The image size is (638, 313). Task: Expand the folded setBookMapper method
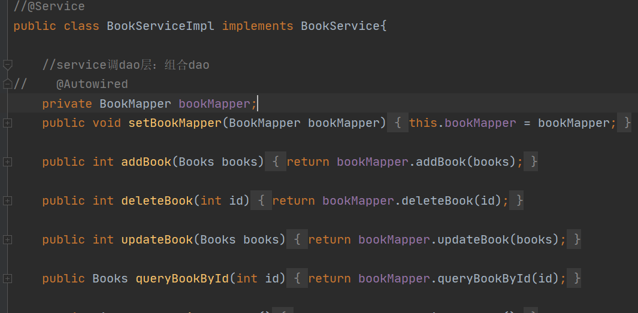(7, 123)
